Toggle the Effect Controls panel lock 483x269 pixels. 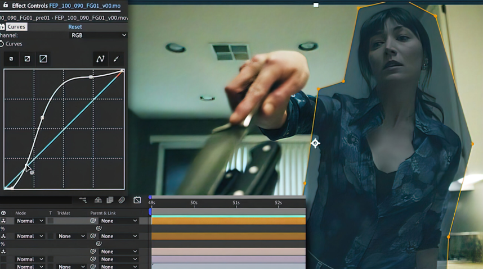point(5,6)
